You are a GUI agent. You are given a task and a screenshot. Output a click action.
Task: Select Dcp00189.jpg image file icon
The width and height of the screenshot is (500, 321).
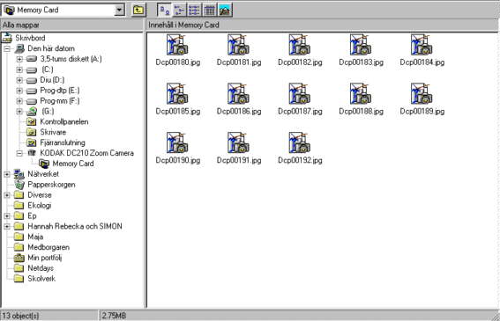pos(422,94)
